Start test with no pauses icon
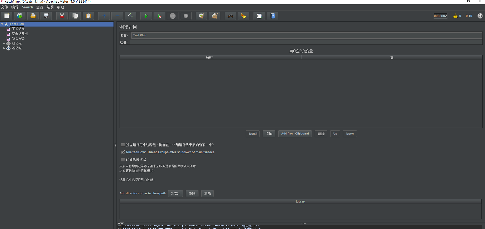This screenshot has width=485, height=229. 159,16
